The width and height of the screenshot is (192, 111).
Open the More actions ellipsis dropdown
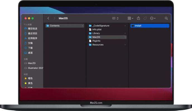click(153, 18)
